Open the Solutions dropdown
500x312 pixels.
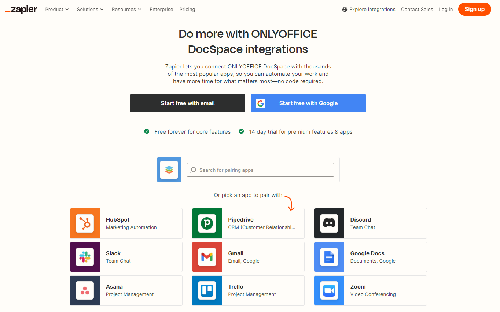[x=90, y=10]
